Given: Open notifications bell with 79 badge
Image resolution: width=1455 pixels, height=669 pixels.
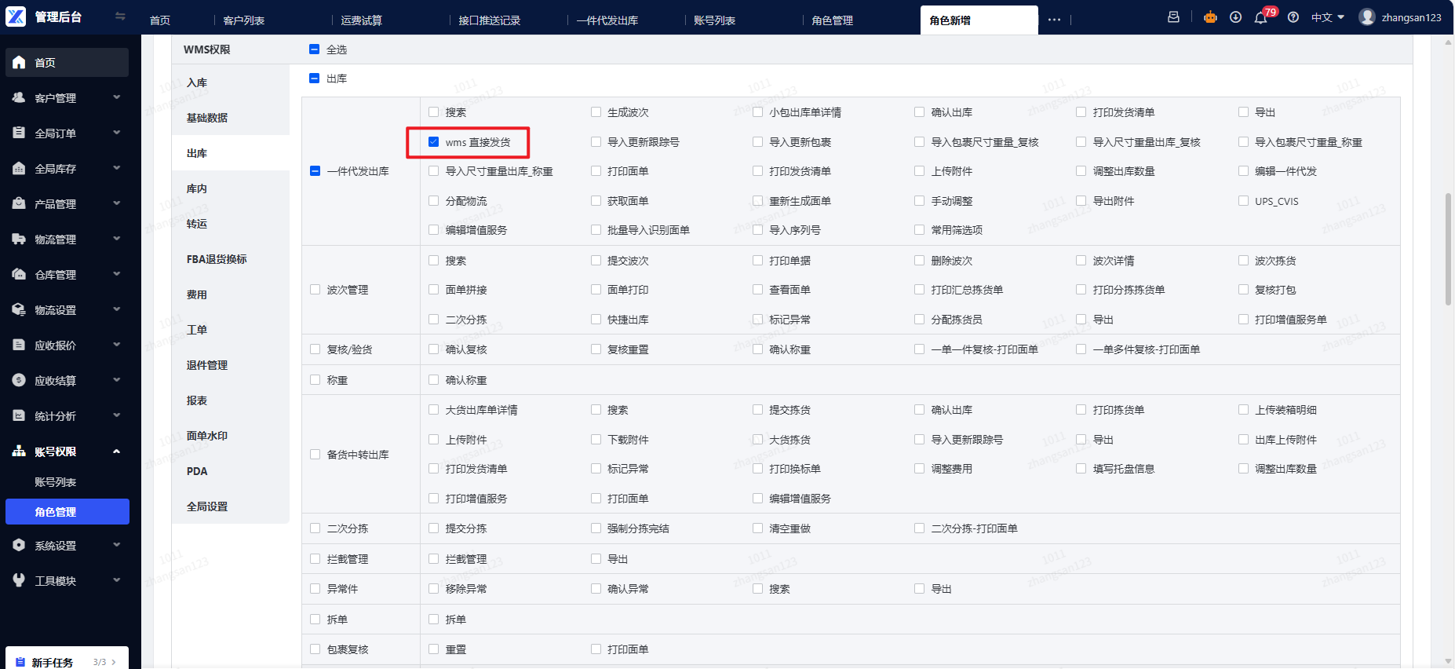Looking at the screenshot, I should 1261,16.
